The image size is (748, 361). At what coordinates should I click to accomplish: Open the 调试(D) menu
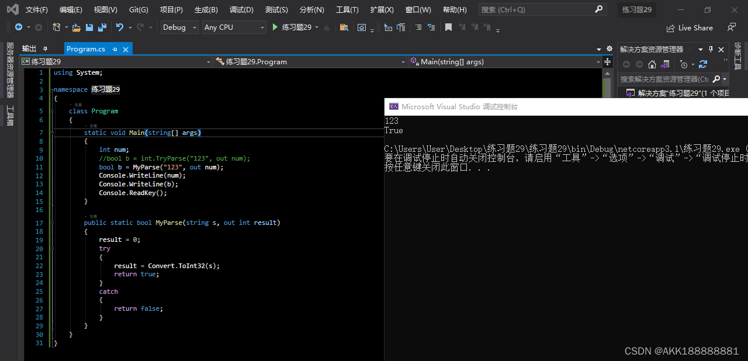(x=241, y=10)
